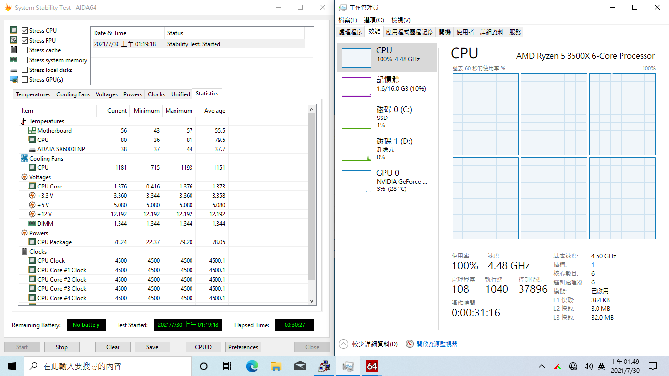Click the monitor icon beside Stress GPU(s)
669x376 pixels.
tap(14, 79)
